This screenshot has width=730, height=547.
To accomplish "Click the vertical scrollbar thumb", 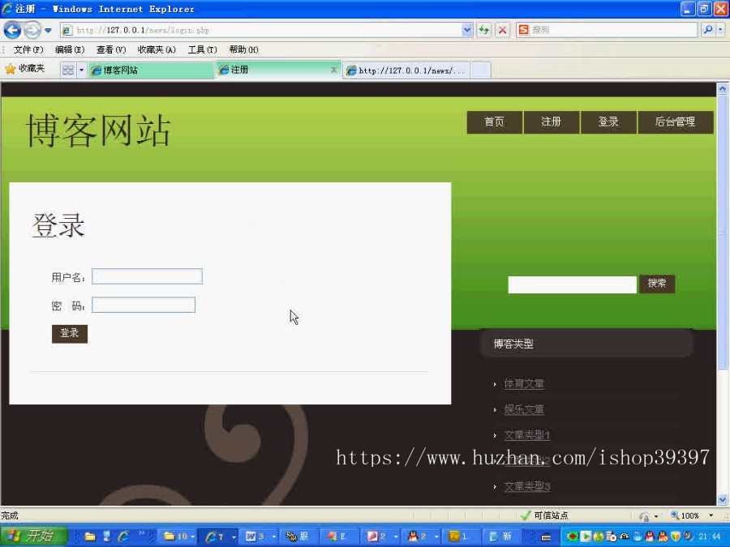I will point(723,232).
